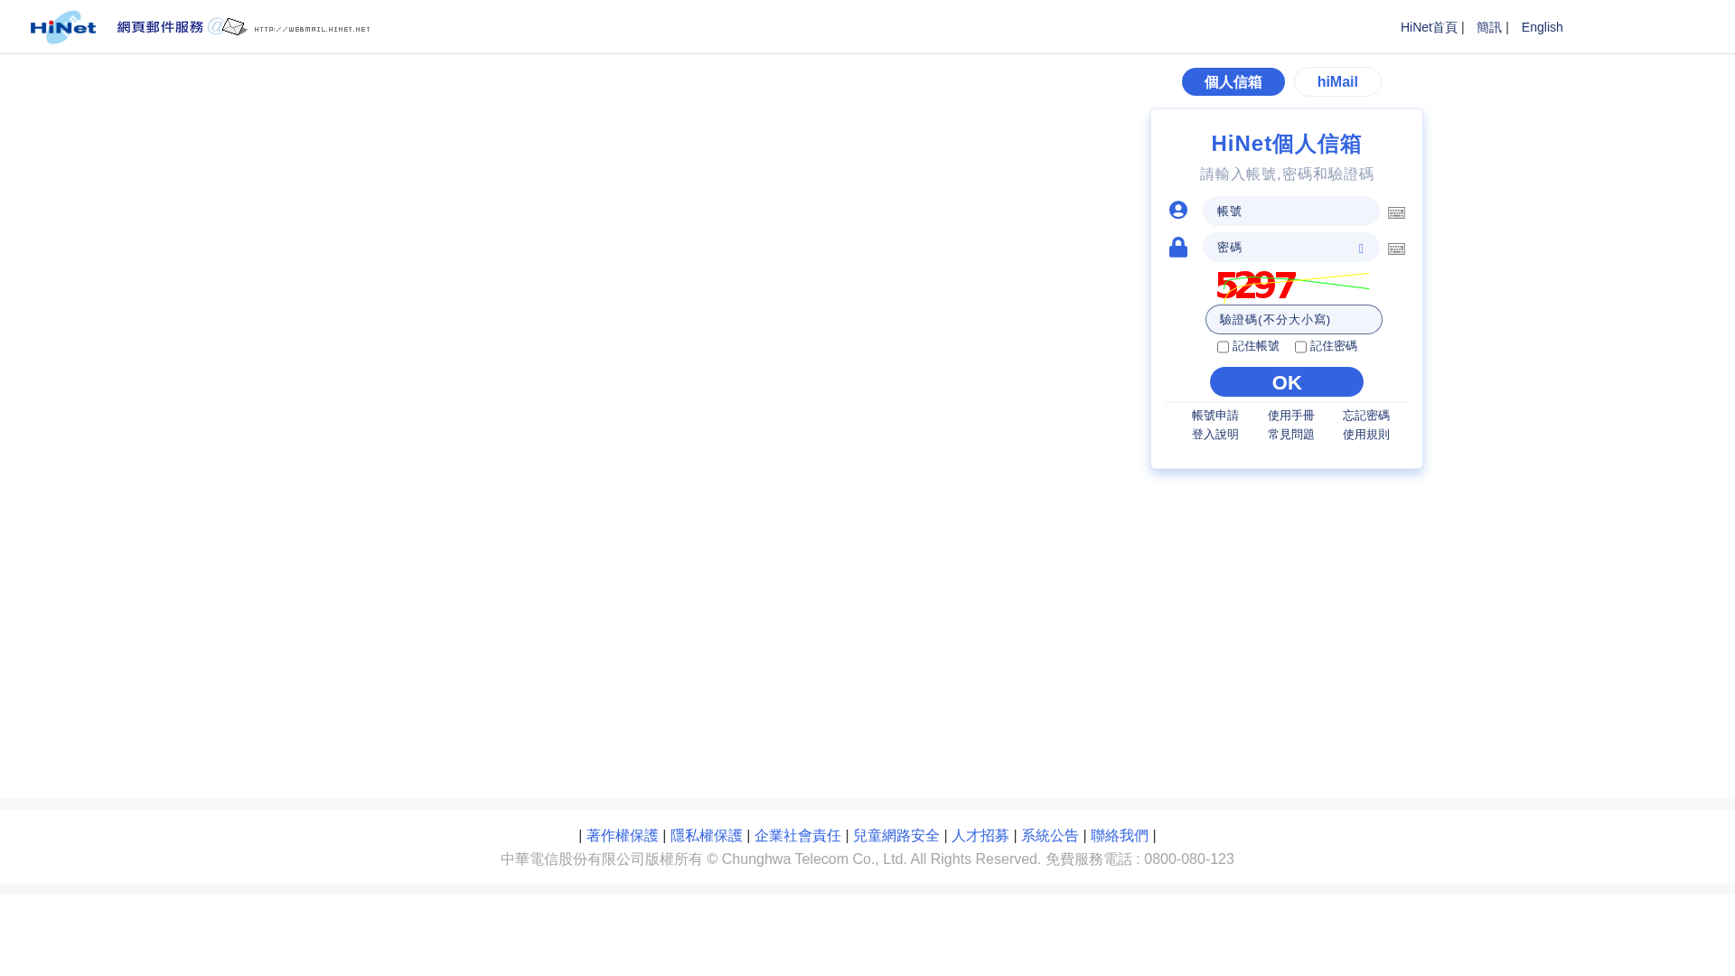This screenshot has width=1735, height=976.
Task: Click the webmail service banner image
Action: tap(244, 27)
